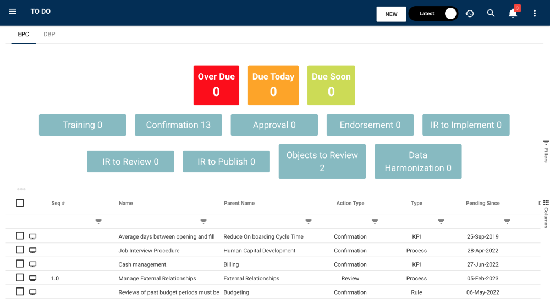Tick checkbox for Manage External Relationships row
The image size is (550, 299).
tap(20, 278)
